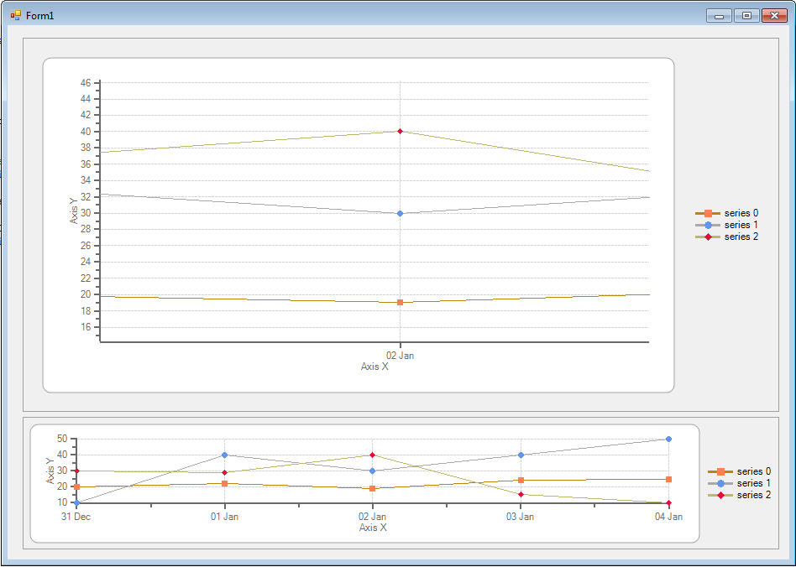
Task: Click the 31 Dec label on lower chart axis
Action: point(76,517)
